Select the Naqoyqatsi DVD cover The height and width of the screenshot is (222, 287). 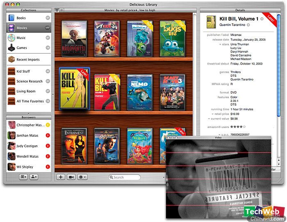coord(74,39)
